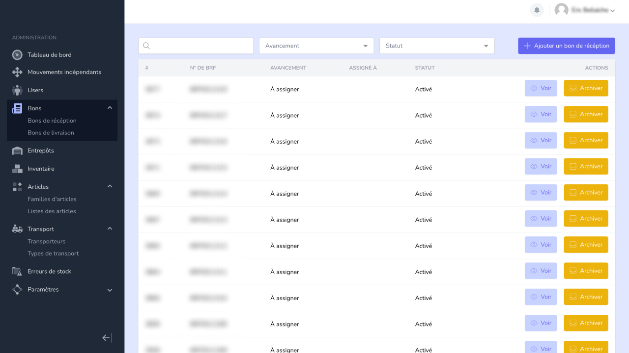
Task: Click the Users people icon
Action: click(x=17, y=90)
